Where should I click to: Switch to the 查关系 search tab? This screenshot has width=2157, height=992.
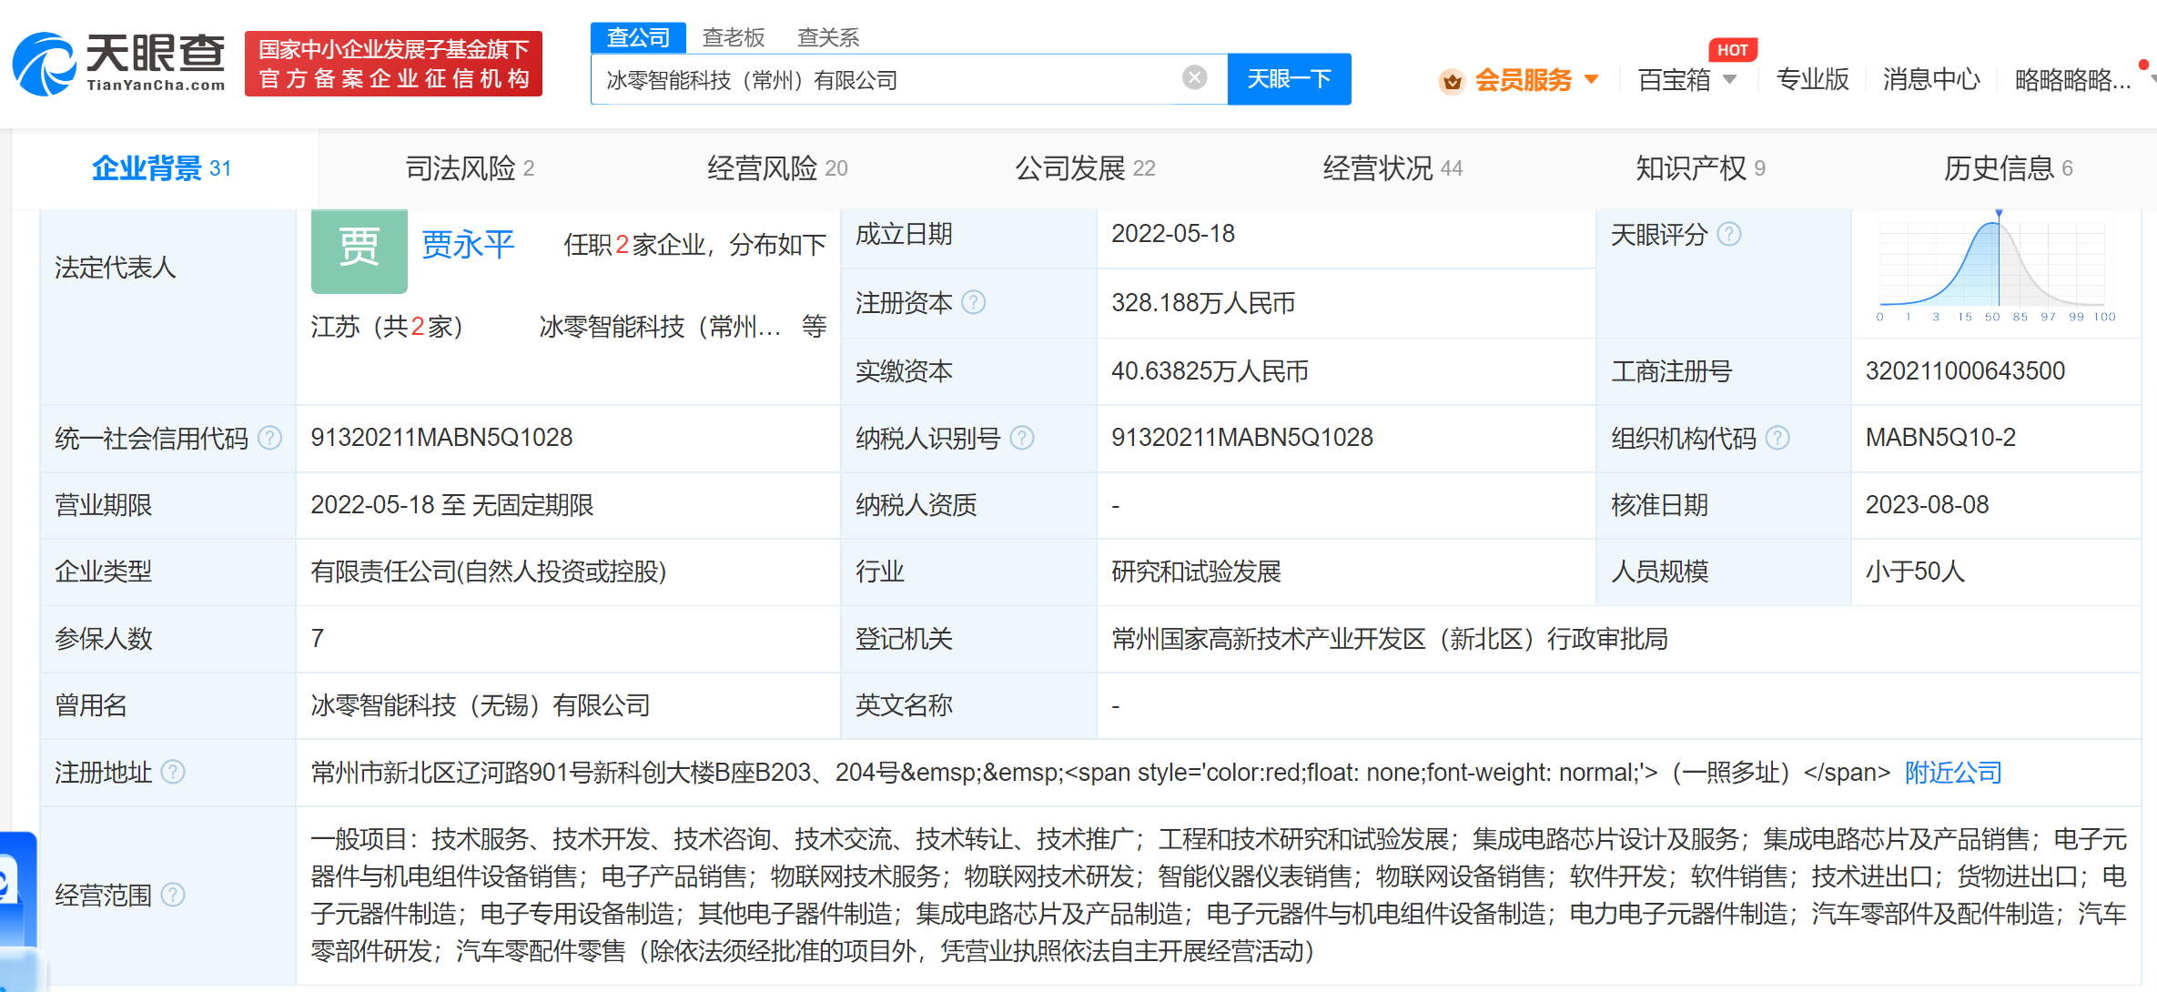point(828,37)
